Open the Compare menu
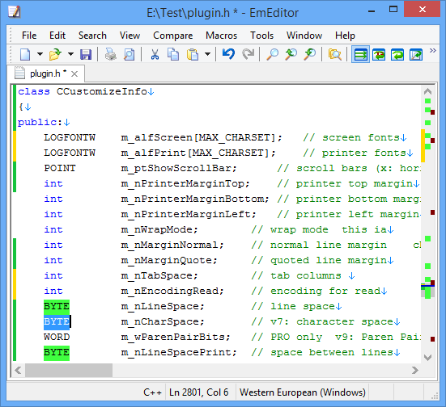 (x=172, y=36)
